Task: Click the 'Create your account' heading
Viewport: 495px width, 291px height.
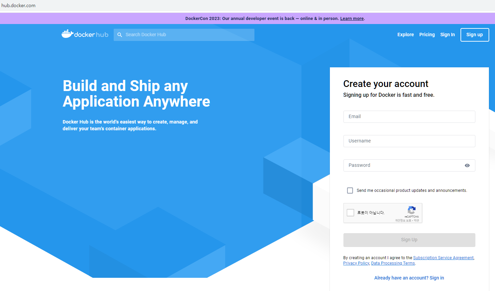Action: (386, 84)
